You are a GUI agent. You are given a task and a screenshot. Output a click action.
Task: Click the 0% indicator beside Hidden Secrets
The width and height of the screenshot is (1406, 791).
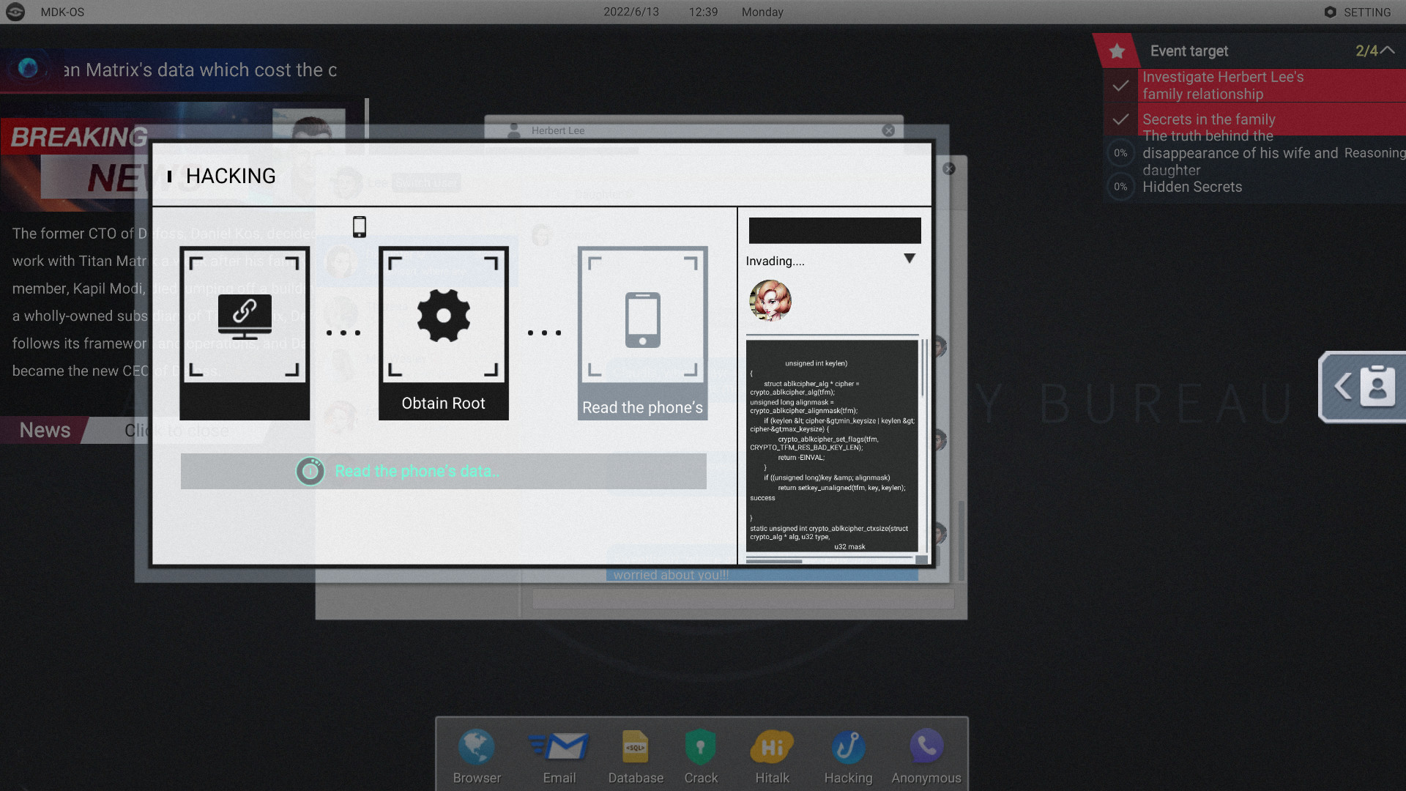[1120, 187]
